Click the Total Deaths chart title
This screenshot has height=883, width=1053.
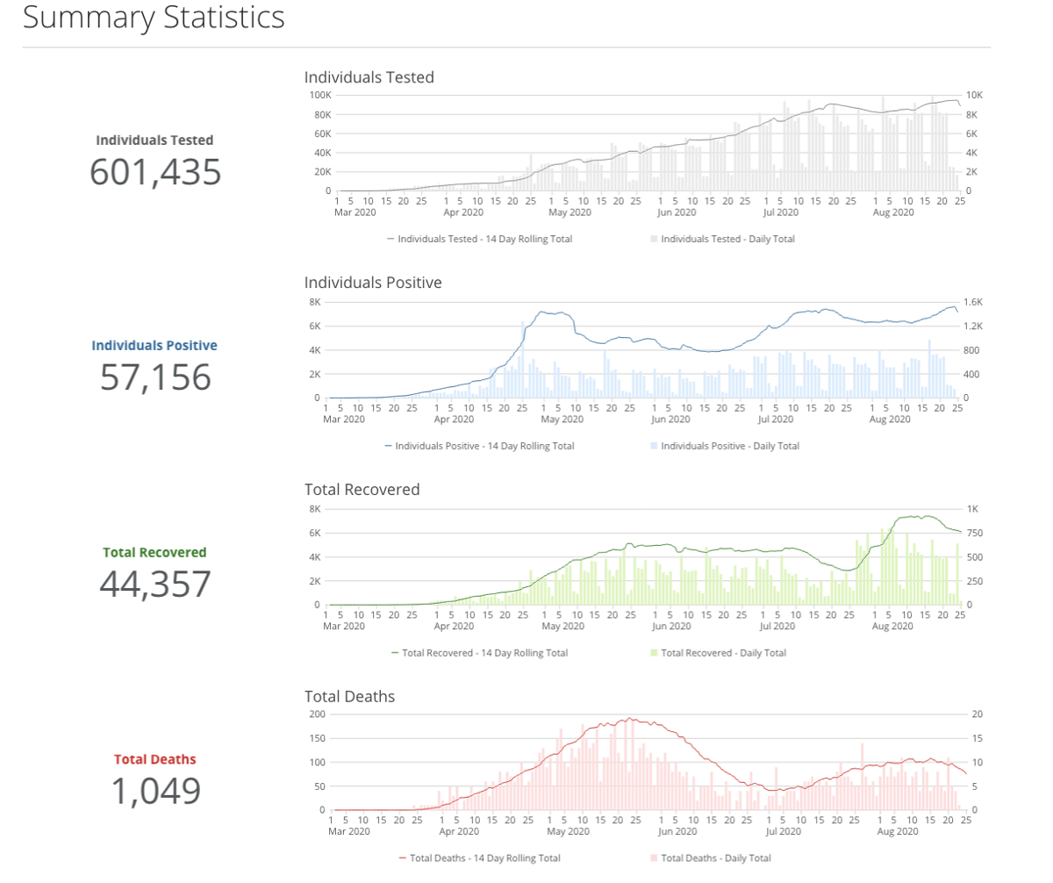[349, 697]
